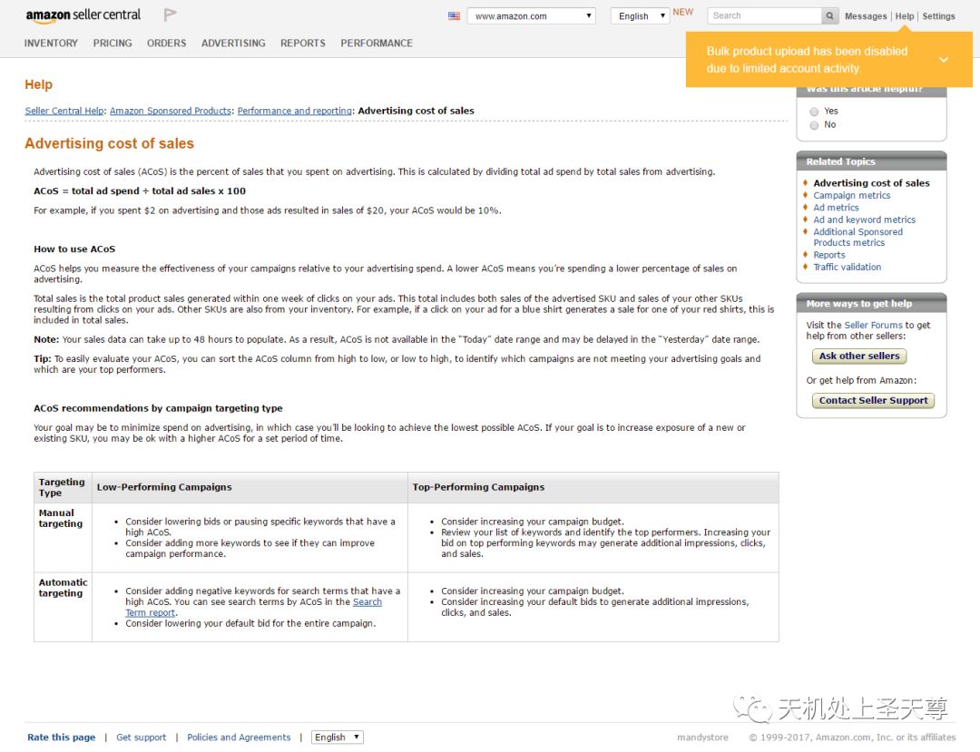Click the Contact Seller Support button
The width and height of the screenshot is (980, 752).
pos(873,400)
